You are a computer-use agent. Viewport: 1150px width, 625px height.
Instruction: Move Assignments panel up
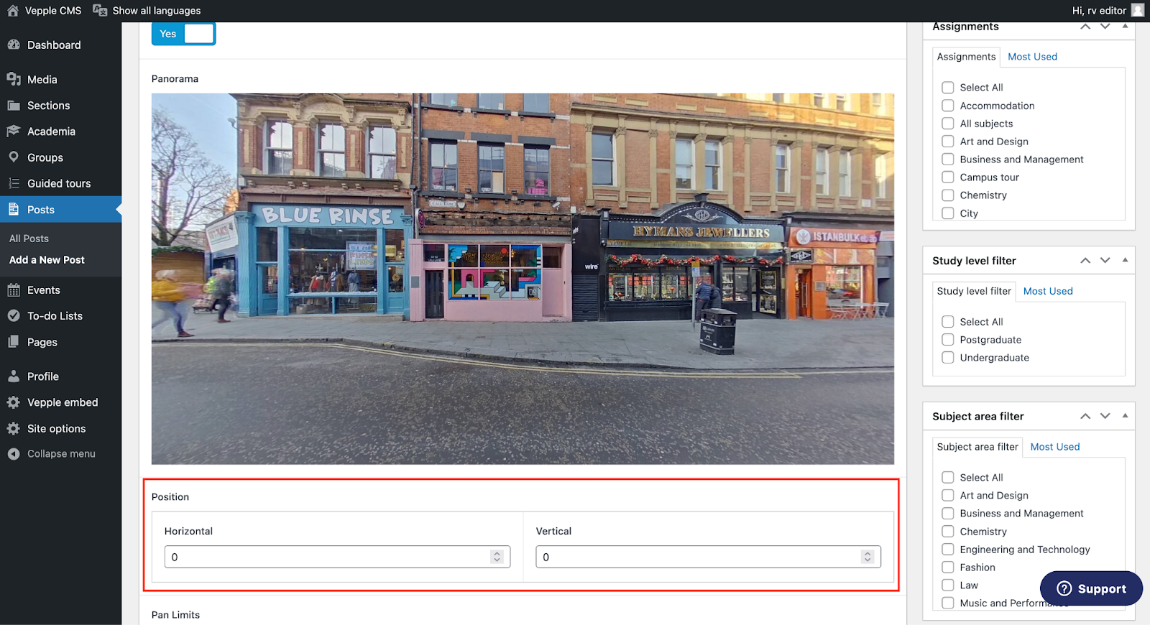(x=1085, y=27)
